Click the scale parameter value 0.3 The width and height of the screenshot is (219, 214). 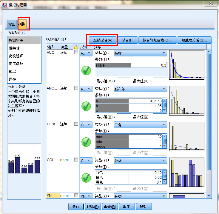click(149, 65)
